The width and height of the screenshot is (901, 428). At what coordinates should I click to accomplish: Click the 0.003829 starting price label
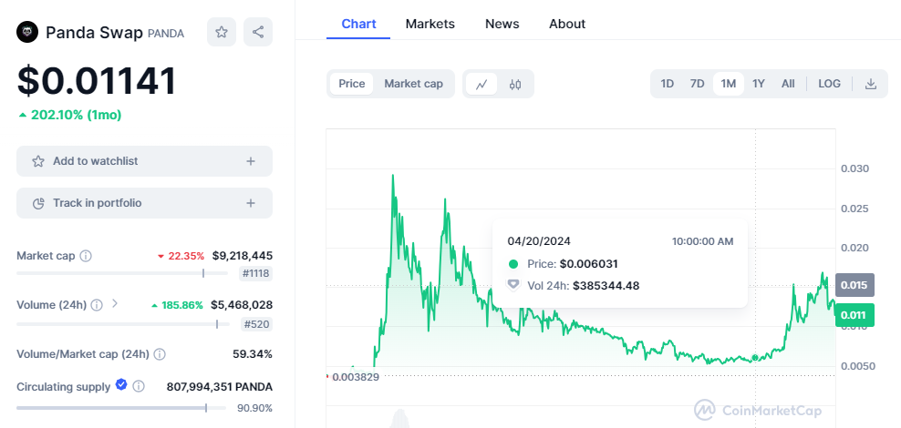pyautogui.click(x=356, y=378)
